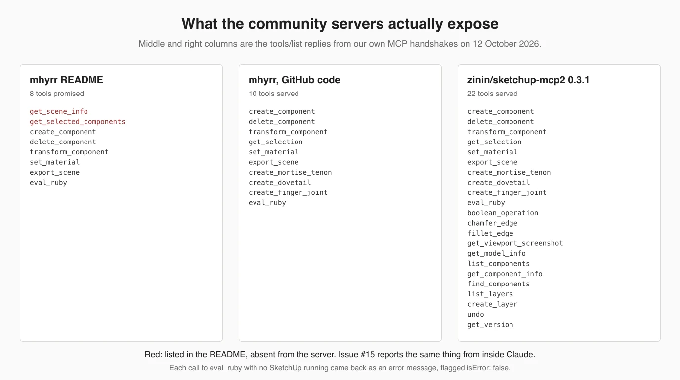Click "create_finger_joint" in the GitHub code card

pos(288,192)
